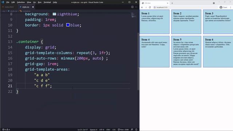The image size is (233, 131).
Task: Click the unsaved dot on style.css tab
Action: pos(33,7)
